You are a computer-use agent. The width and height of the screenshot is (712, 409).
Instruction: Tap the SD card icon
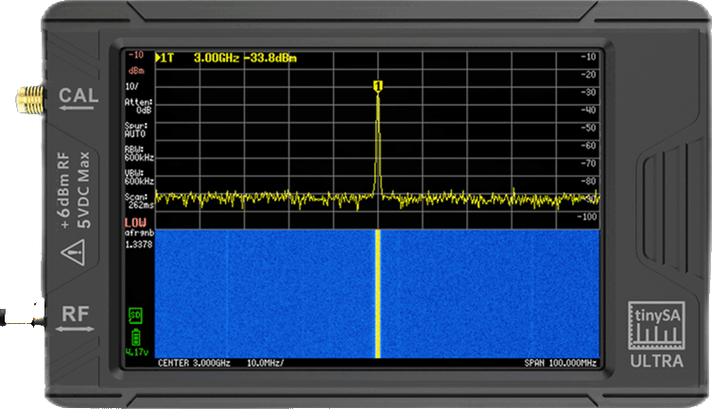coord(135,315)
